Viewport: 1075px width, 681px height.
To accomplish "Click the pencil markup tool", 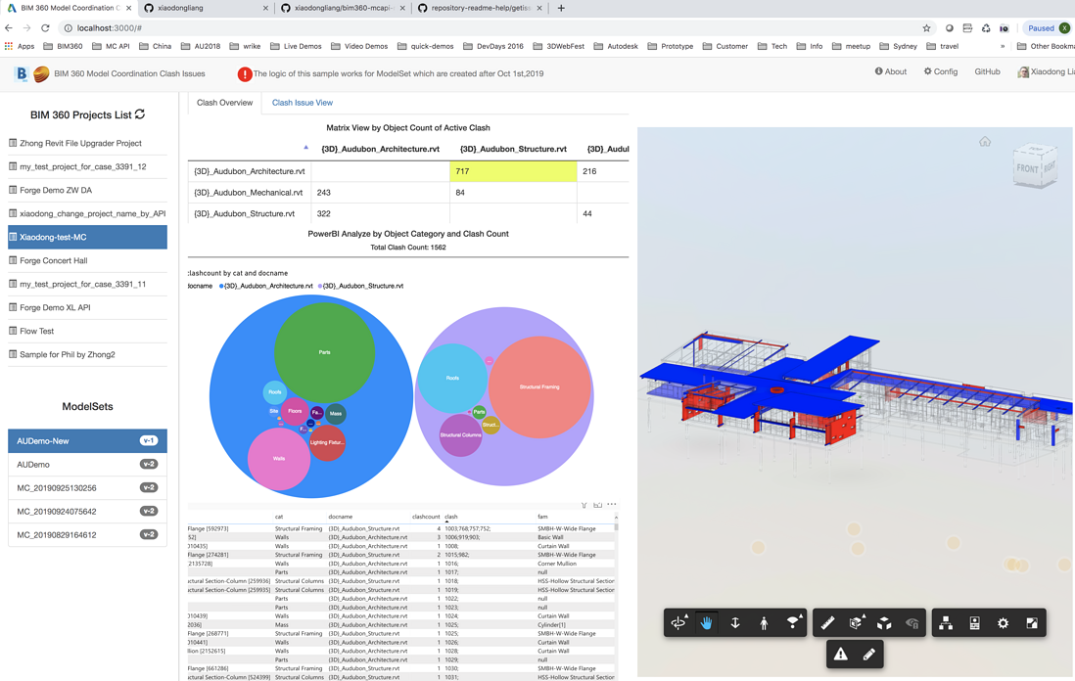I will pyautogui.click(x=869, y=655).
